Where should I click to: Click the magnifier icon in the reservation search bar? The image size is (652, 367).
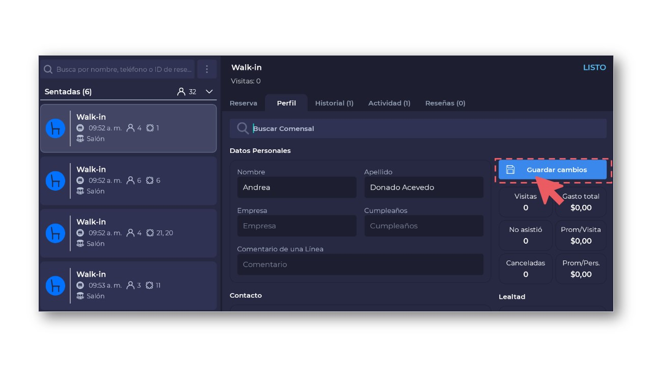48,69
